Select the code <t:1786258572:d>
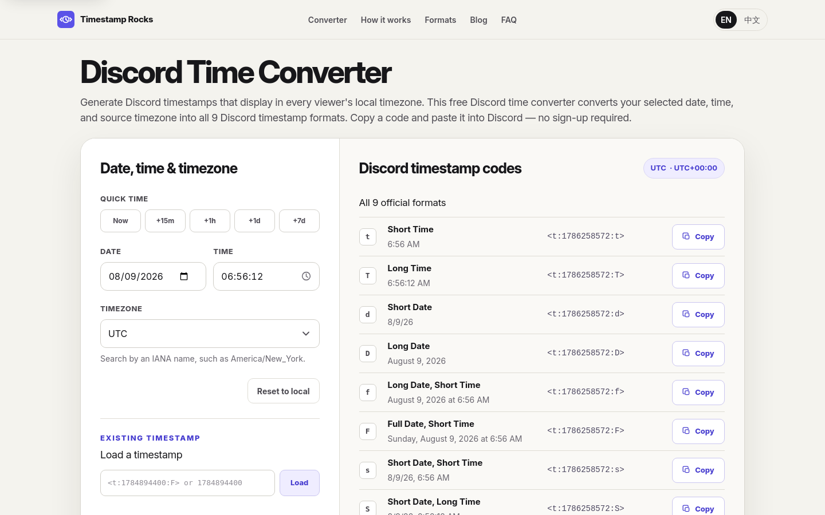The width and height of the screenshot is (825, 515). coord(586,314)
